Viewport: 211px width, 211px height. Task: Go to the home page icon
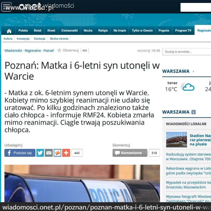9,31
